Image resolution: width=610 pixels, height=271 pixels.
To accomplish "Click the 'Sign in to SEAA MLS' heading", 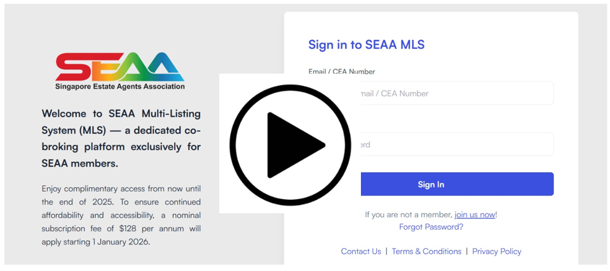I will tap(367, 44).
